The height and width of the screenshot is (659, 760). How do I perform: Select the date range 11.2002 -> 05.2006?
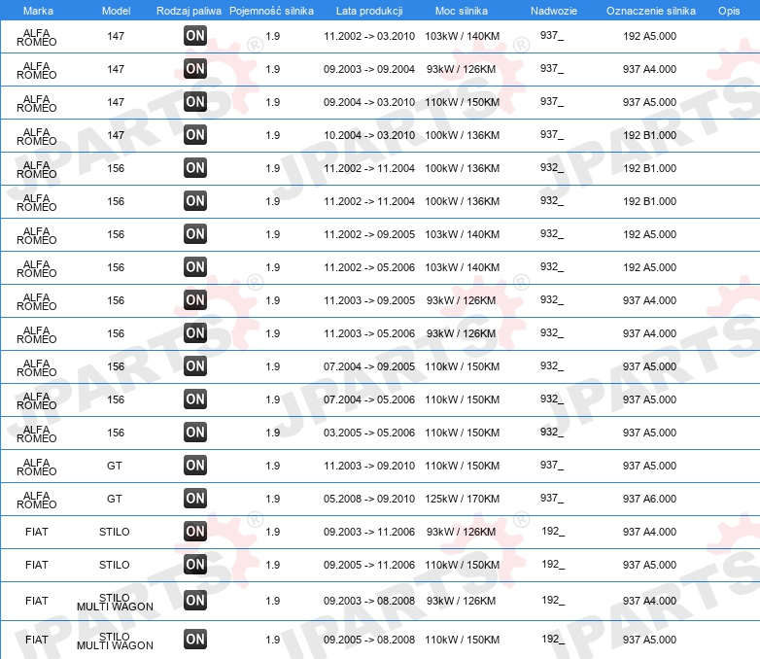[x=369, y=267]
